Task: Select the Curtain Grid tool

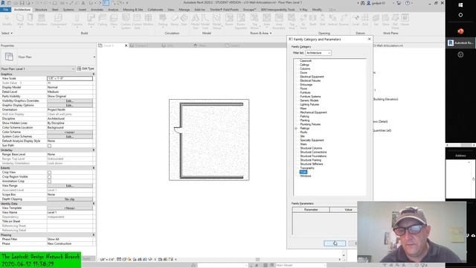Action: pyautogui.click(x=137, y=22)
